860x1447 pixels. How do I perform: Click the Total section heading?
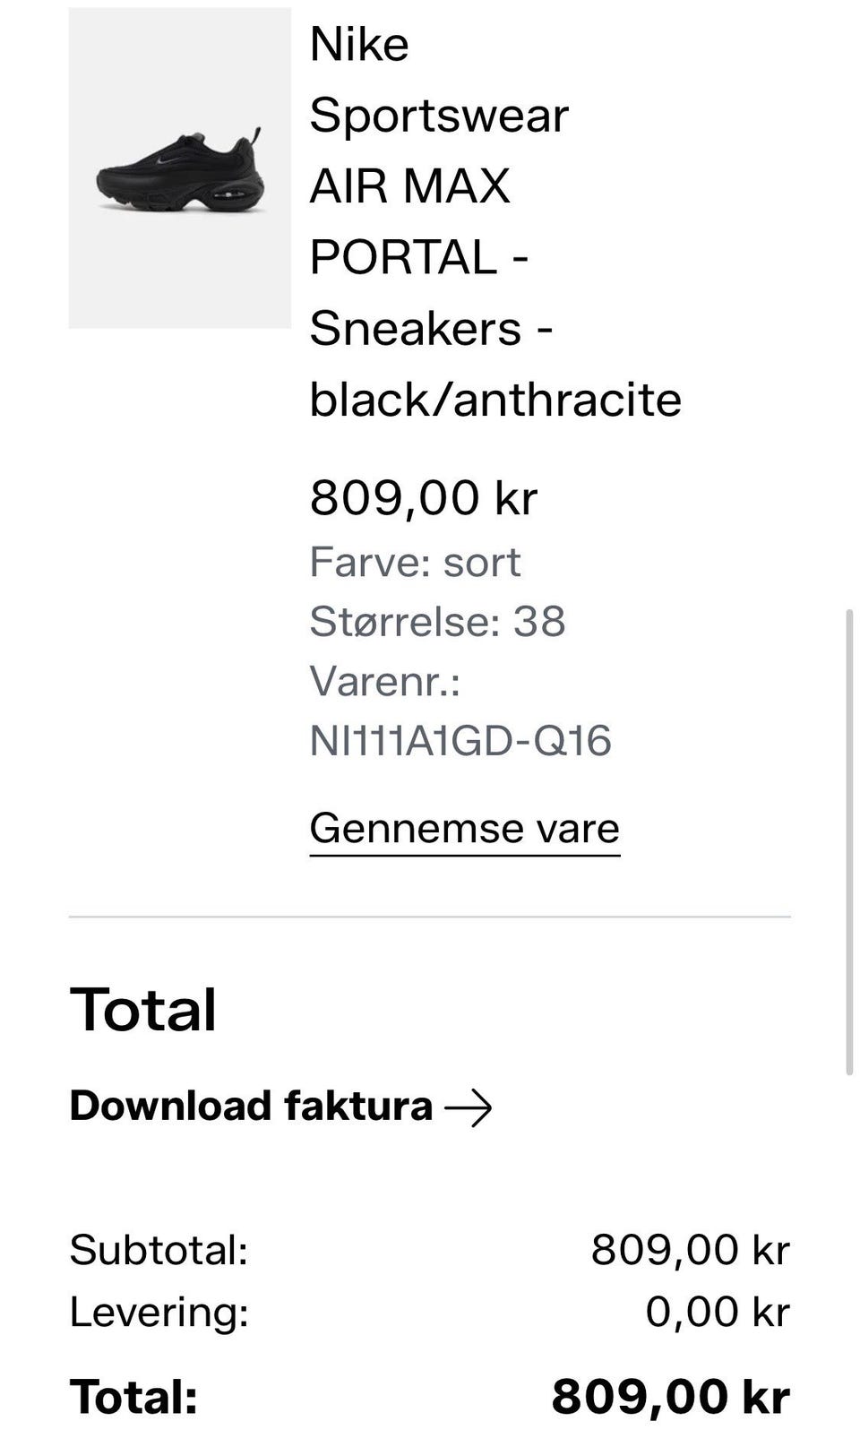coord(143,1010)
